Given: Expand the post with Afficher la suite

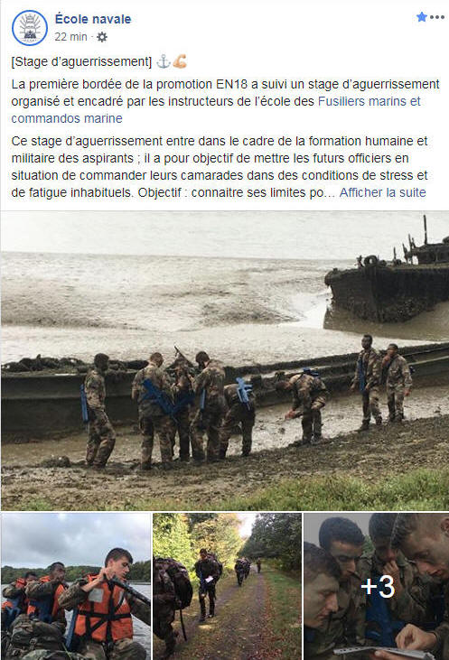Looking at the screenshot, I should coord(382,193).
